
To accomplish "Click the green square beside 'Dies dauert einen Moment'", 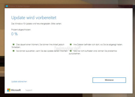I will [13, 44].
